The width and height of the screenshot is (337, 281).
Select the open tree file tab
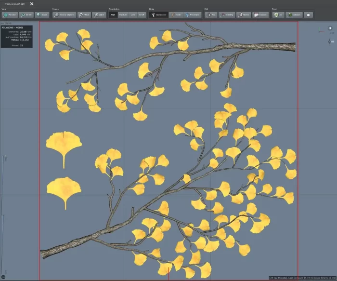point(15,3)
